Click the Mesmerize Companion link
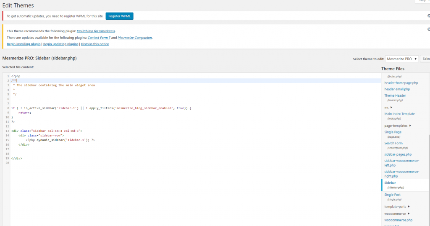The width and height of the screenshot is (430, 226). (x=135, y=38)
